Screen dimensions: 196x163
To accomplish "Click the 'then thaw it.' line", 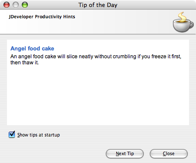I will [x=24, y=63].
